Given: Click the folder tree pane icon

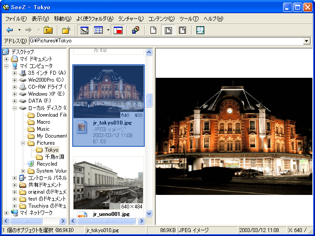Looking at the screenshot, I should point(84,30).
